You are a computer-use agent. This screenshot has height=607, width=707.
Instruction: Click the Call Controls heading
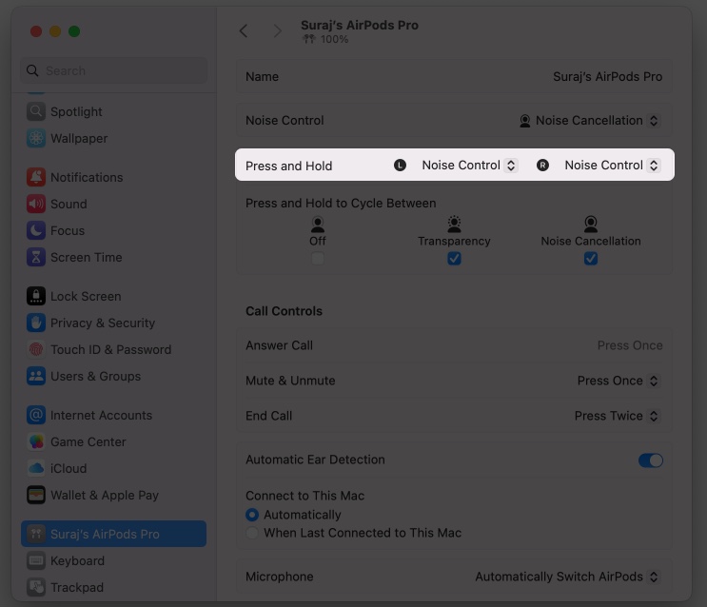(x=285, y=311)
